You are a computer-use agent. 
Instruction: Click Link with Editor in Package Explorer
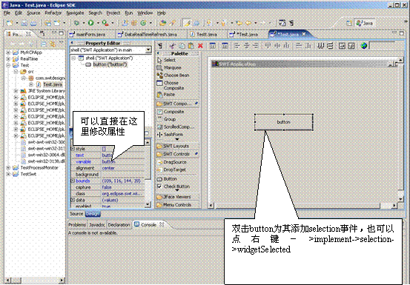[x=53, y=44]
